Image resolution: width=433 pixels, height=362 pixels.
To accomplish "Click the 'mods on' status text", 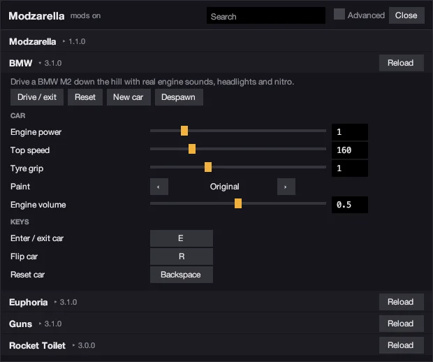I will (x=86, y=16).
